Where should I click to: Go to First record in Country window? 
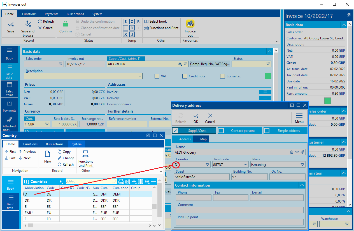[10, 152]
